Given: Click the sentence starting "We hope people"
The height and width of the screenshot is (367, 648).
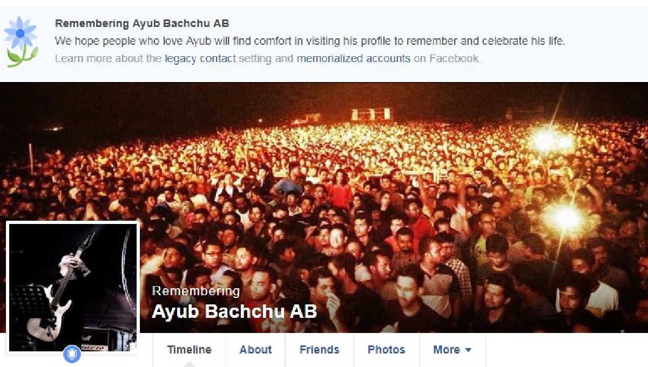Looking at the screenshot, I should tap(310, 41).
